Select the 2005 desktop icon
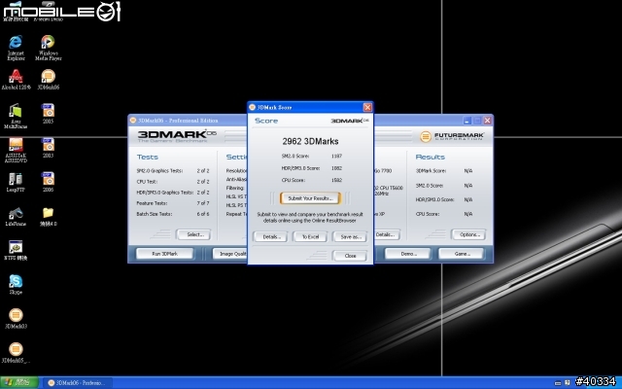This screenshot has height=389, width=622. pos(48,114)
